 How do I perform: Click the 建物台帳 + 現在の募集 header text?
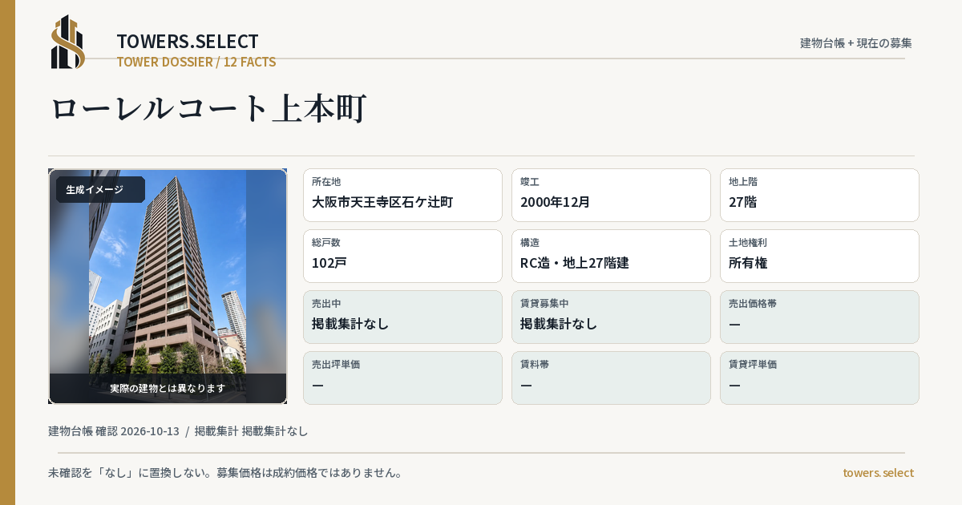[x=856, y=42]
